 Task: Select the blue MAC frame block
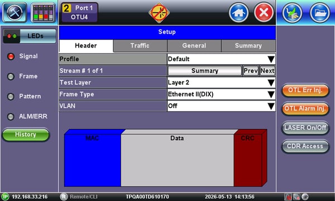coord(93,160)
